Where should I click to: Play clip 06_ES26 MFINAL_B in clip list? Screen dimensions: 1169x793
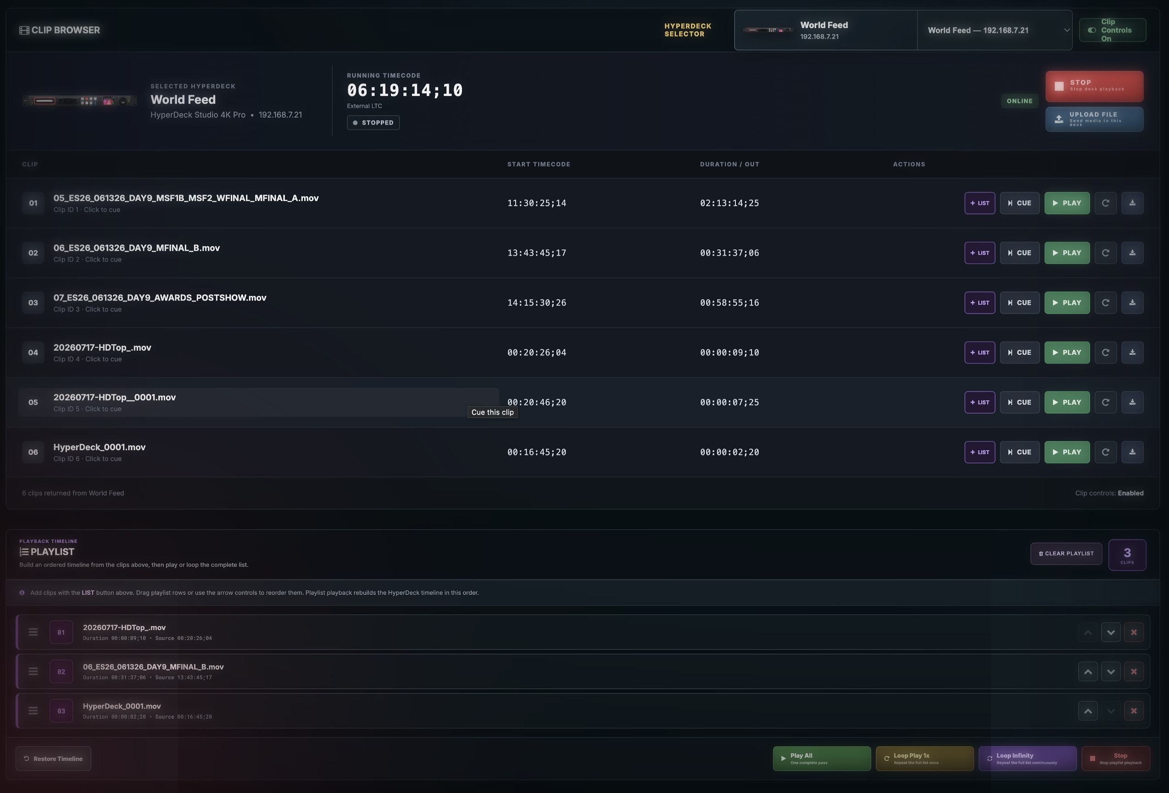coord(1067,253)
